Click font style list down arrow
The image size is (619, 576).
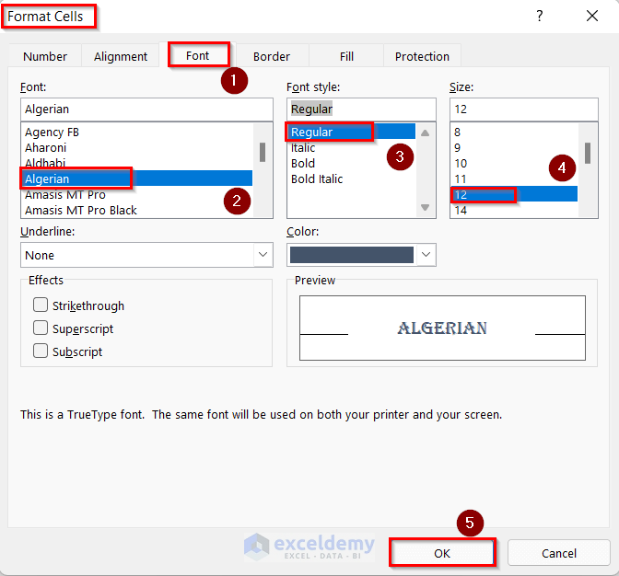point(426,207)
